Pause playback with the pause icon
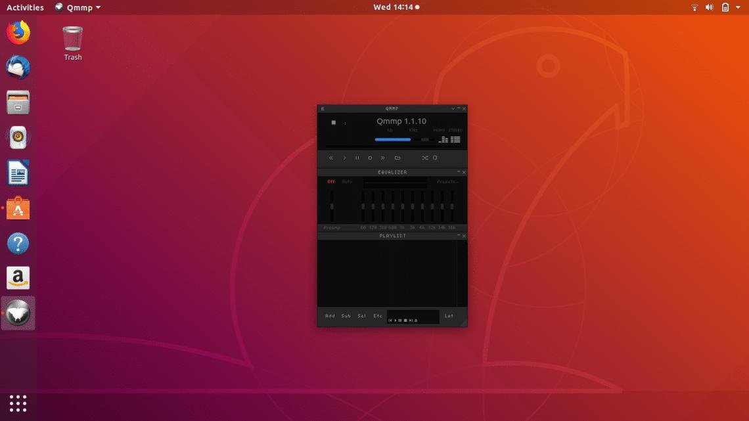This screenshot has width=749, height=421. pos(357,158)
